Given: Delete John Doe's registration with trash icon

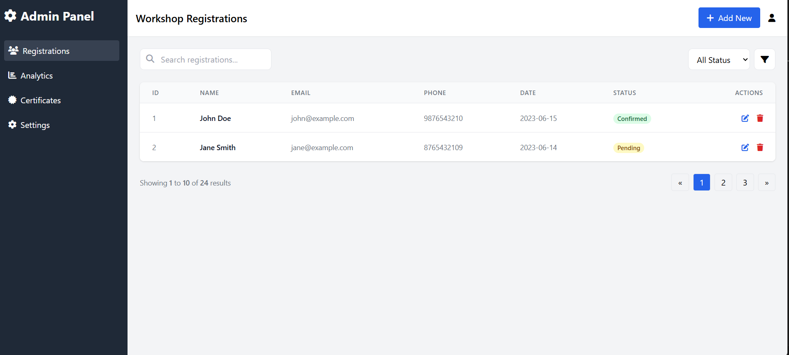Looking at the screenshot, I should point(760,118).
